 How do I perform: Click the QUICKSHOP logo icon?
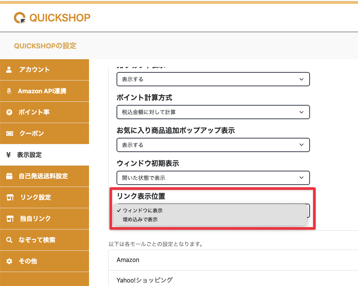19,18
